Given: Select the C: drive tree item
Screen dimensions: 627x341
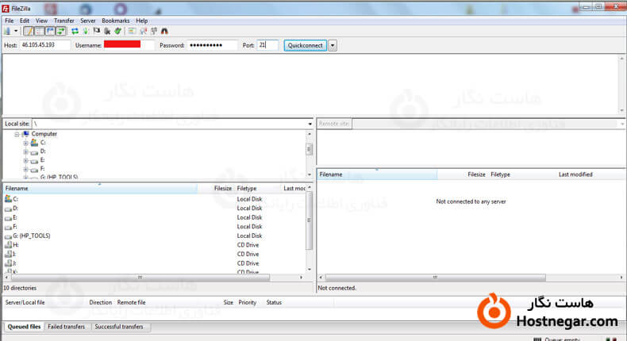Looking at the screenshot, I should [x=43, y=143].
